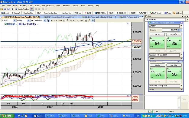Click the Start button on taskbar
The image size is (189, 118).
pos(7,116)
